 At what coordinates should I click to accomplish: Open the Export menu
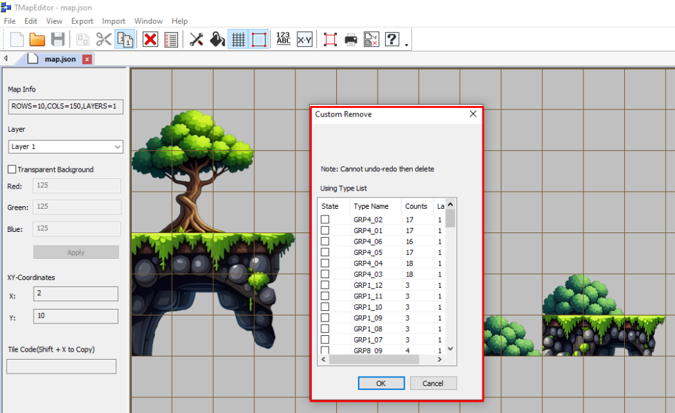click(x=82, y=21)
